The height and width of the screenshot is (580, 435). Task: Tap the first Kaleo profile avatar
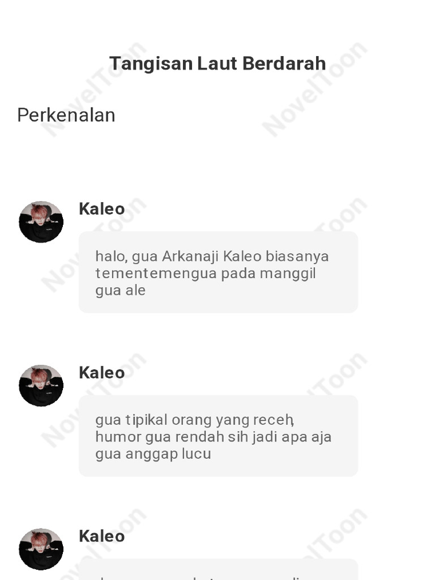(x=41, y=222)
